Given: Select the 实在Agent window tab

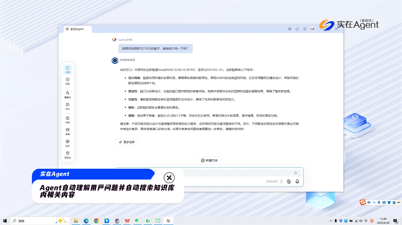Looking at the screenshot, I should tap(77, 29).
